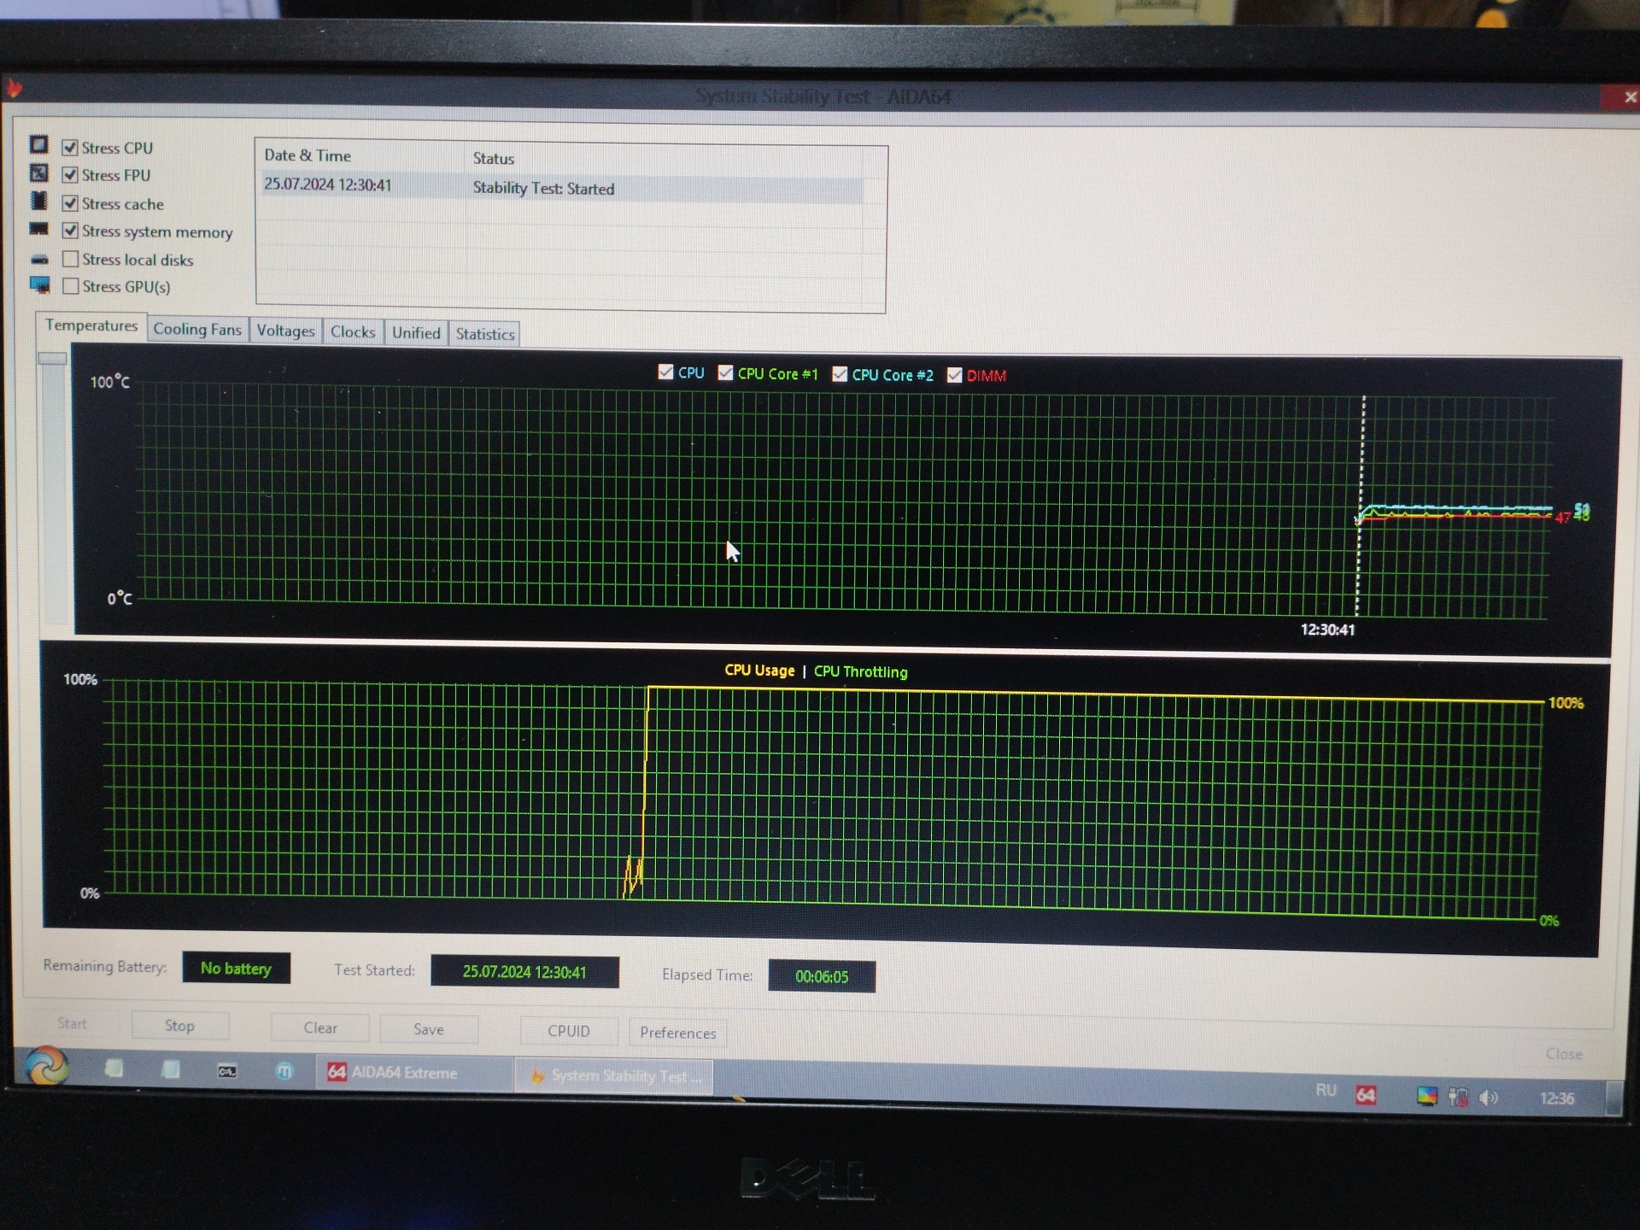Open the volume speaker tray icon

(1488, 1098)
